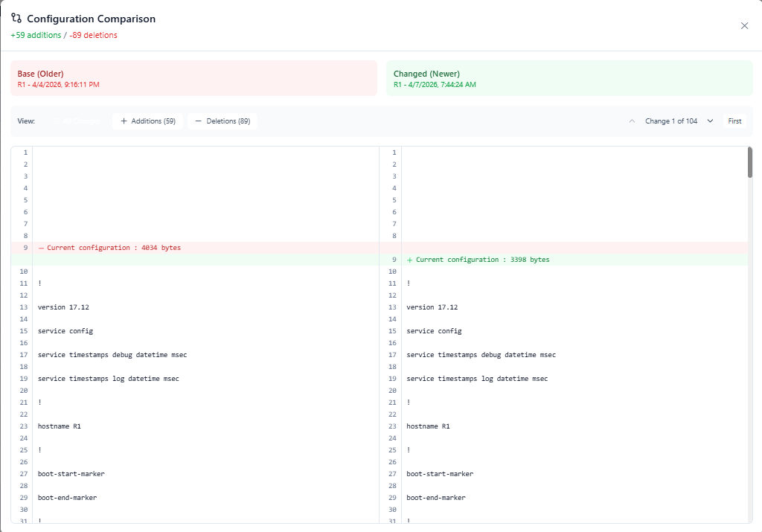Screen dimensions: 762x532
Task: Click the First change button
Action: tap(734, 121)
